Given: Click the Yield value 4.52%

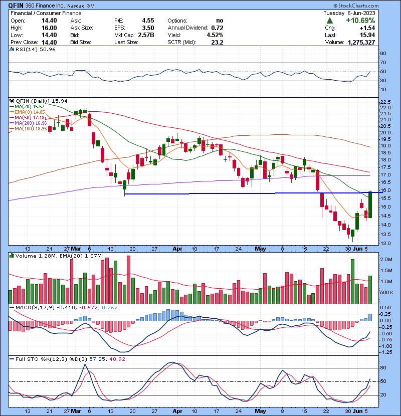Looking at the screenshot, I should 215,35.
